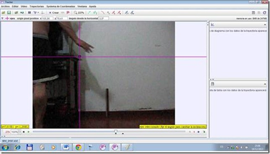Toggle the paths visibility icon
This screenshot has height=154, width=270.
click(103, 13)
